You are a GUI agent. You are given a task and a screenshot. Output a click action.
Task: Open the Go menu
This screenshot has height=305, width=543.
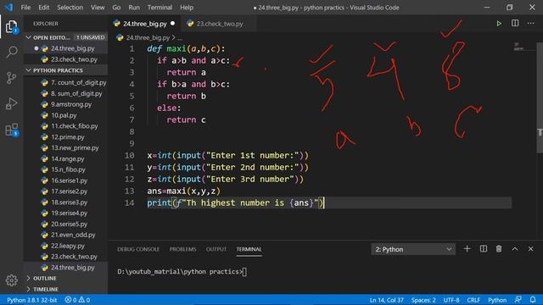[x=116, y=8]
